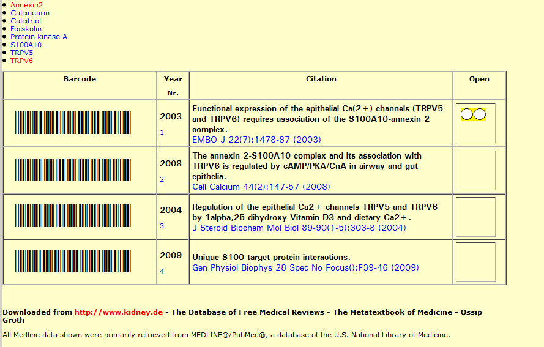Image resolution: width=544 pixels, height=347 pixels.
Task: Open the Protein kinase A link
Action: (39, 37)
